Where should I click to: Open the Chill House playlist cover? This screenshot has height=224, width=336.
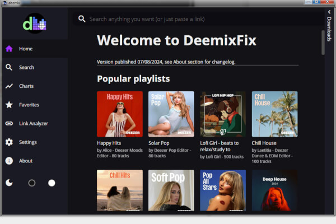[275, 114]
